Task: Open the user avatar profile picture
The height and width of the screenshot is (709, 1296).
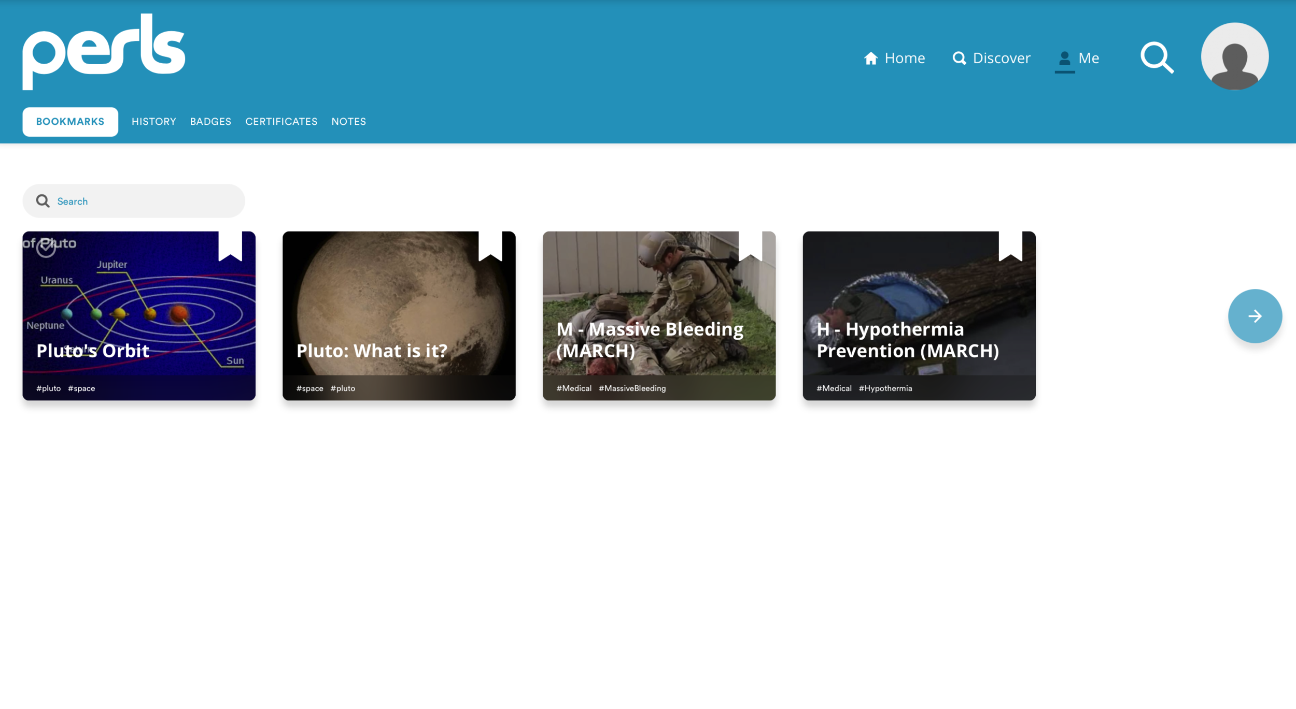Action: [x=1234, y=56]
